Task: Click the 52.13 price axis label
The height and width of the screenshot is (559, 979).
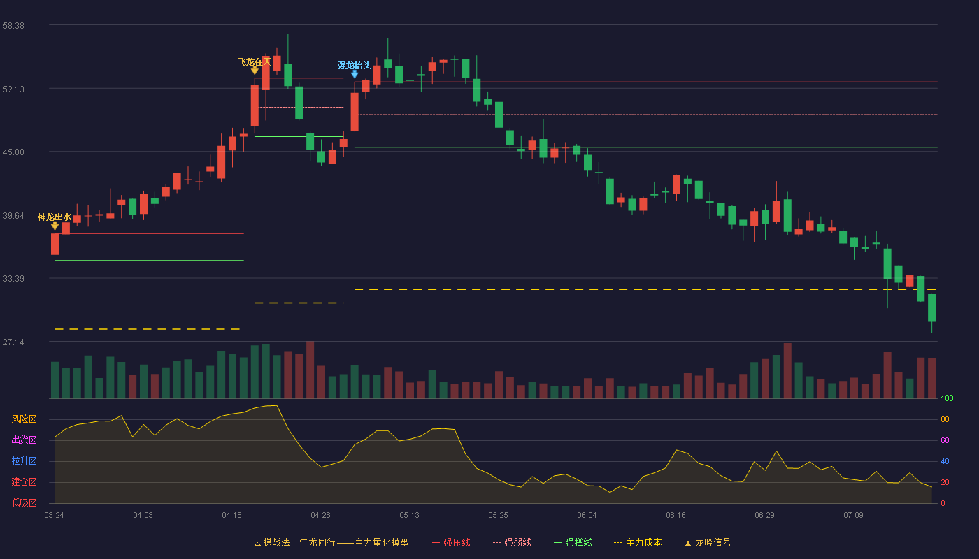Action: point(13,89)
